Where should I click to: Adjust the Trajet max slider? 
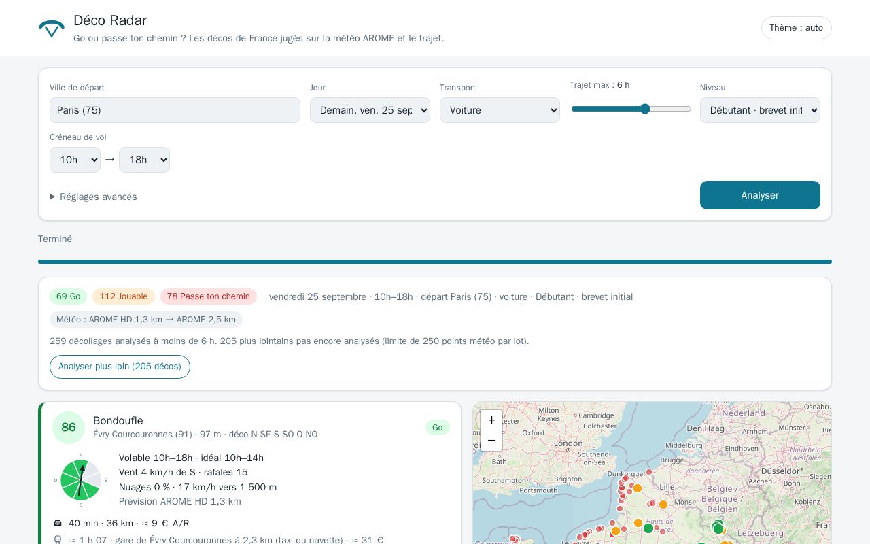pos(631,109)
